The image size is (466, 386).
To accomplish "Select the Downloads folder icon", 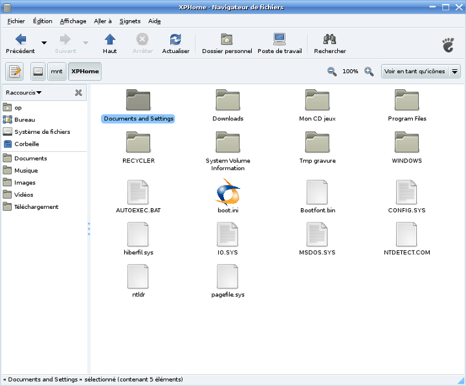I will pyautogui.click(x=228, y=100).
